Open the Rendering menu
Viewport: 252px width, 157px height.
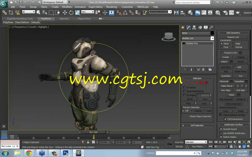click(112, 7)
